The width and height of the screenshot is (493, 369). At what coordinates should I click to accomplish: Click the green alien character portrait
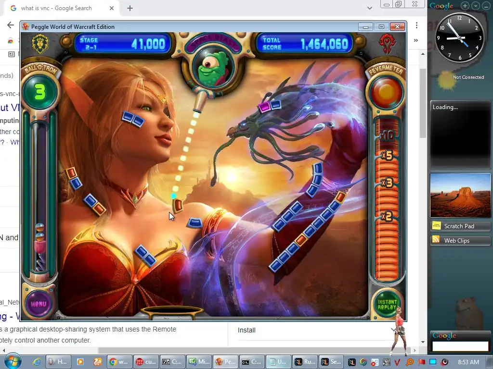click(x=213, y=69)
